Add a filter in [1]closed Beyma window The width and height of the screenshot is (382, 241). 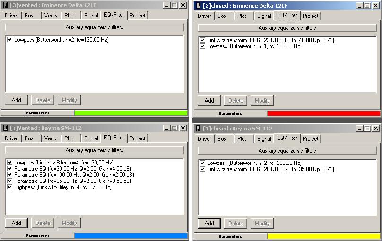pyautogui.click(x=209, y=224)
